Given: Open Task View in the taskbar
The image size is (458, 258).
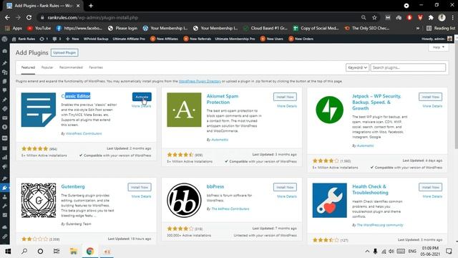Looking at the screenshot, I should pyautogui.click(x=57, y=252).
